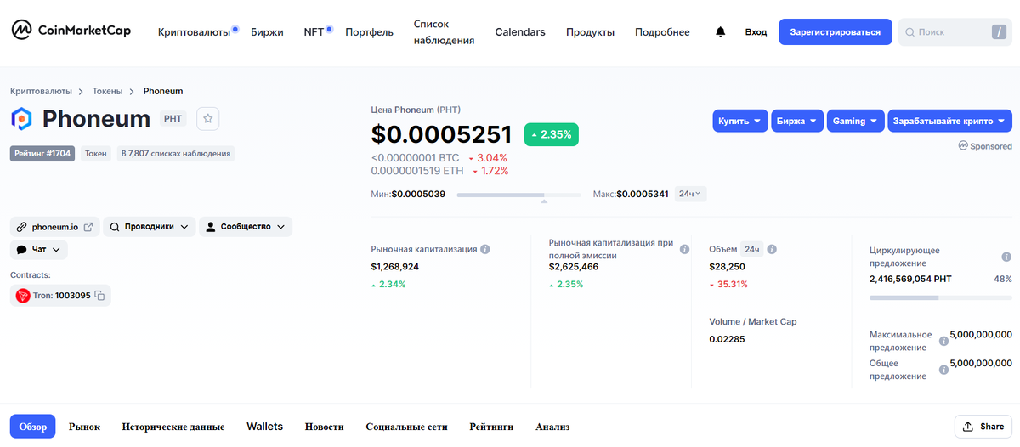Open the Calendars menu
Screen dimensions: 1020x447
tap(520, 32)
